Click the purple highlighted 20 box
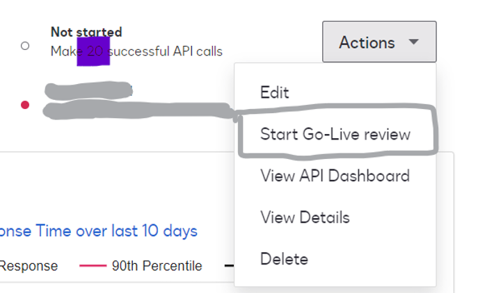 (x=93, y=51)
